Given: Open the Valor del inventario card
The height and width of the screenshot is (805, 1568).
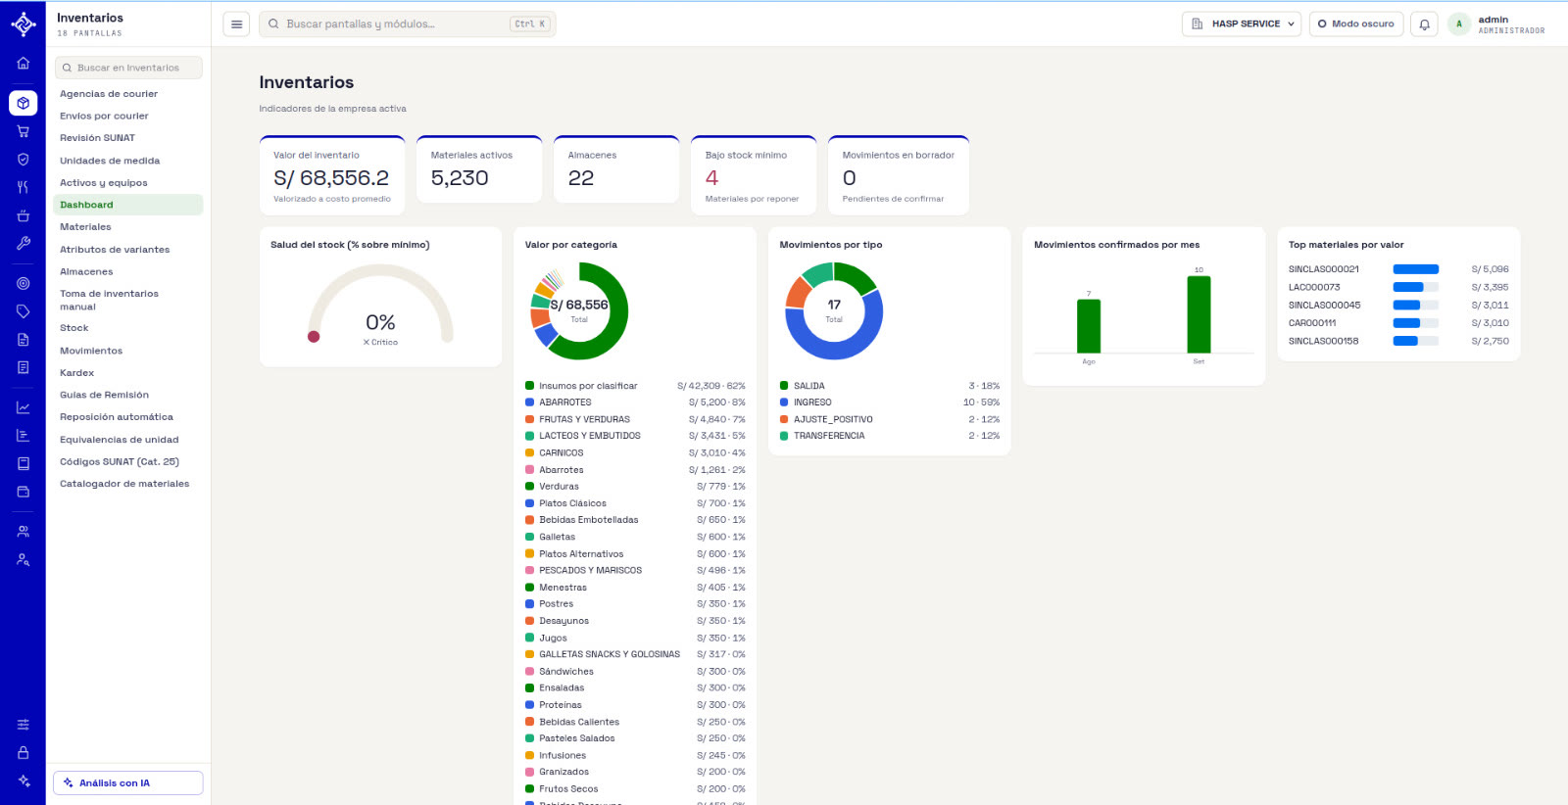Looking at the screenshot, I should (x=332, y=174).
